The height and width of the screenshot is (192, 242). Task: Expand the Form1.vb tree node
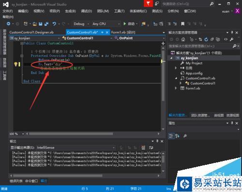pos(176,88)
